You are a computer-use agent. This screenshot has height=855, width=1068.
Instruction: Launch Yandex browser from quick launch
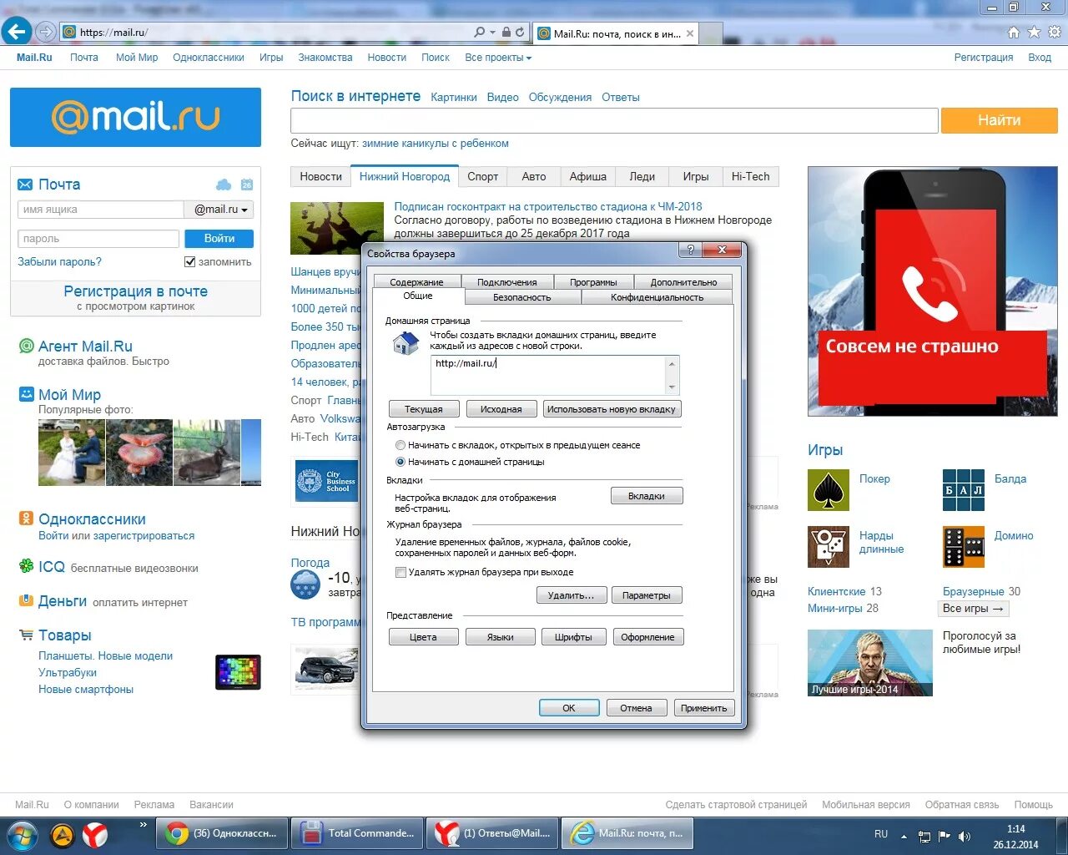pos(95,834)
